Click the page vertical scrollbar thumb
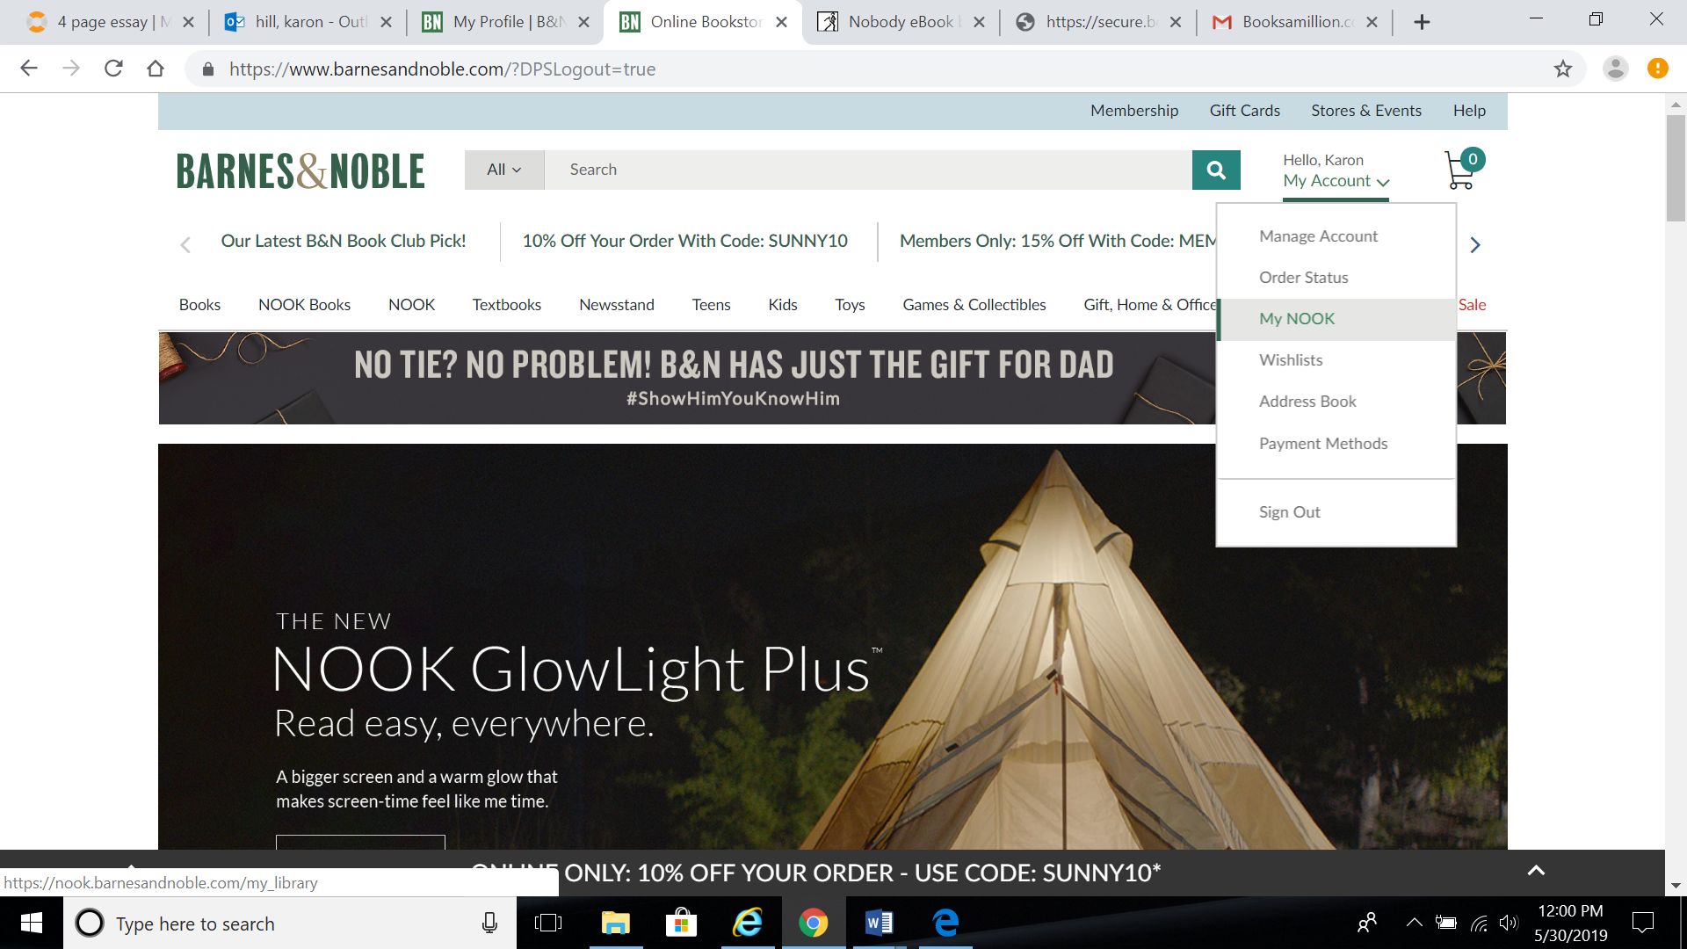 point(1676,167)
